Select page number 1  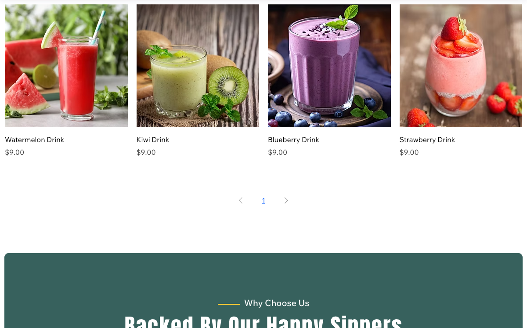point(263,201)
